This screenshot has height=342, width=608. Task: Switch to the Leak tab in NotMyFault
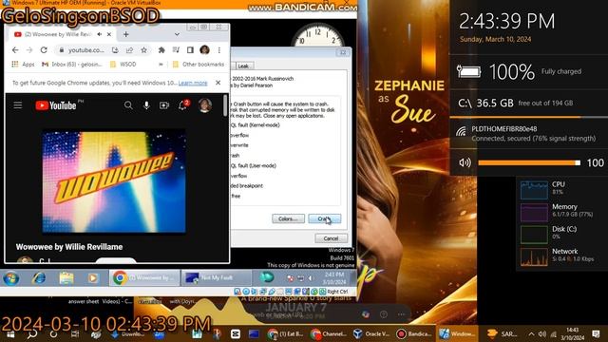click(243, 66)
